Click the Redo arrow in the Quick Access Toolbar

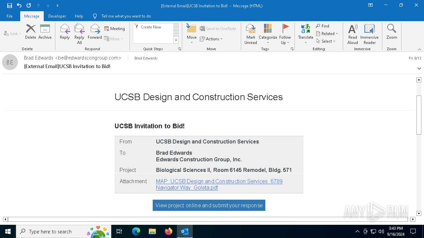click(29, 6)
